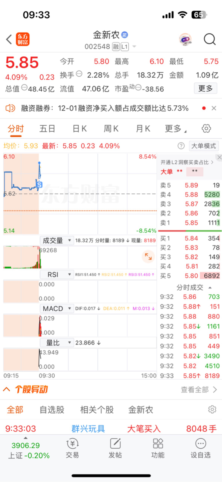Screen dimensions: 222x482
Task: Tap the S signal marker on chart
Action: (39, 185)
